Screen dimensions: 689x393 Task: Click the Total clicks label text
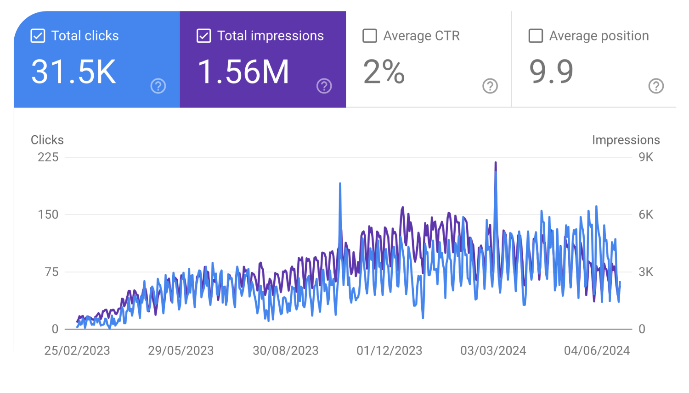coord(85,36)
